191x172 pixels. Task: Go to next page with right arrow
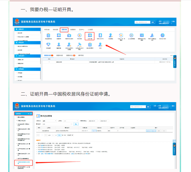point(46,135)
